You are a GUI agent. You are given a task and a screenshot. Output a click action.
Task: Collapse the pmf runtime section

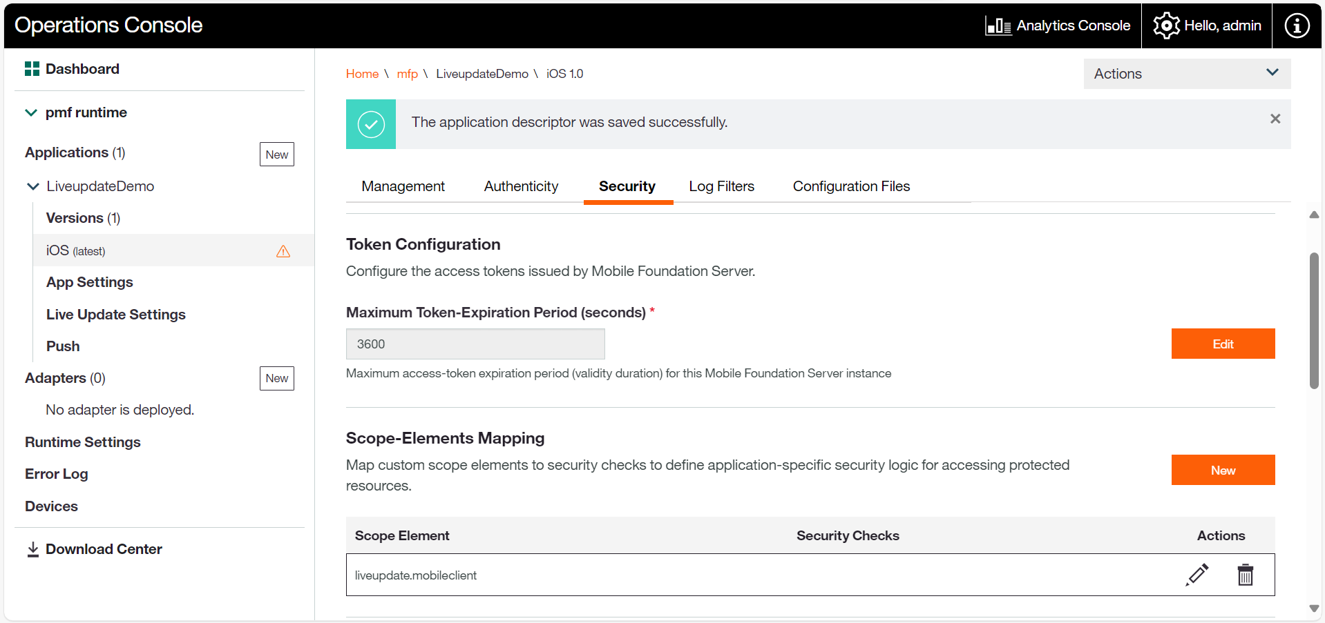pyautogui.click(x=31, y=112)
